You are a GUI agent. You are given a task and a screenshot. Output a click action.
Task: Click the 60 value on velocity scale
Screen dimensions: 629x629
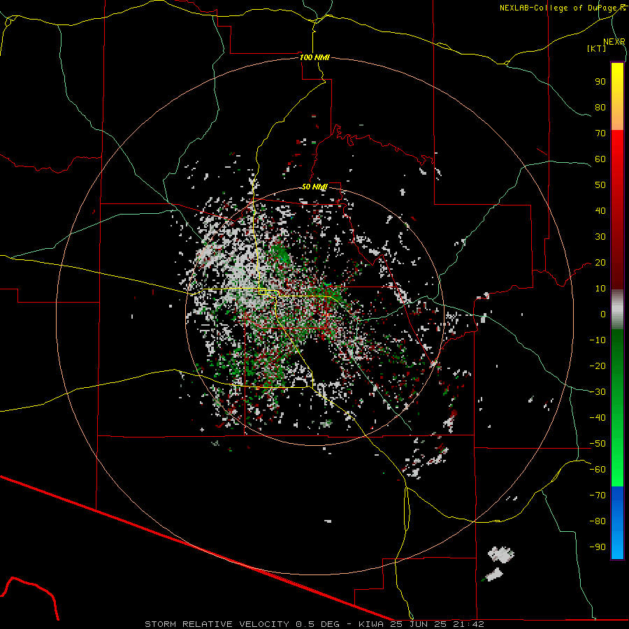pos(600,159)
